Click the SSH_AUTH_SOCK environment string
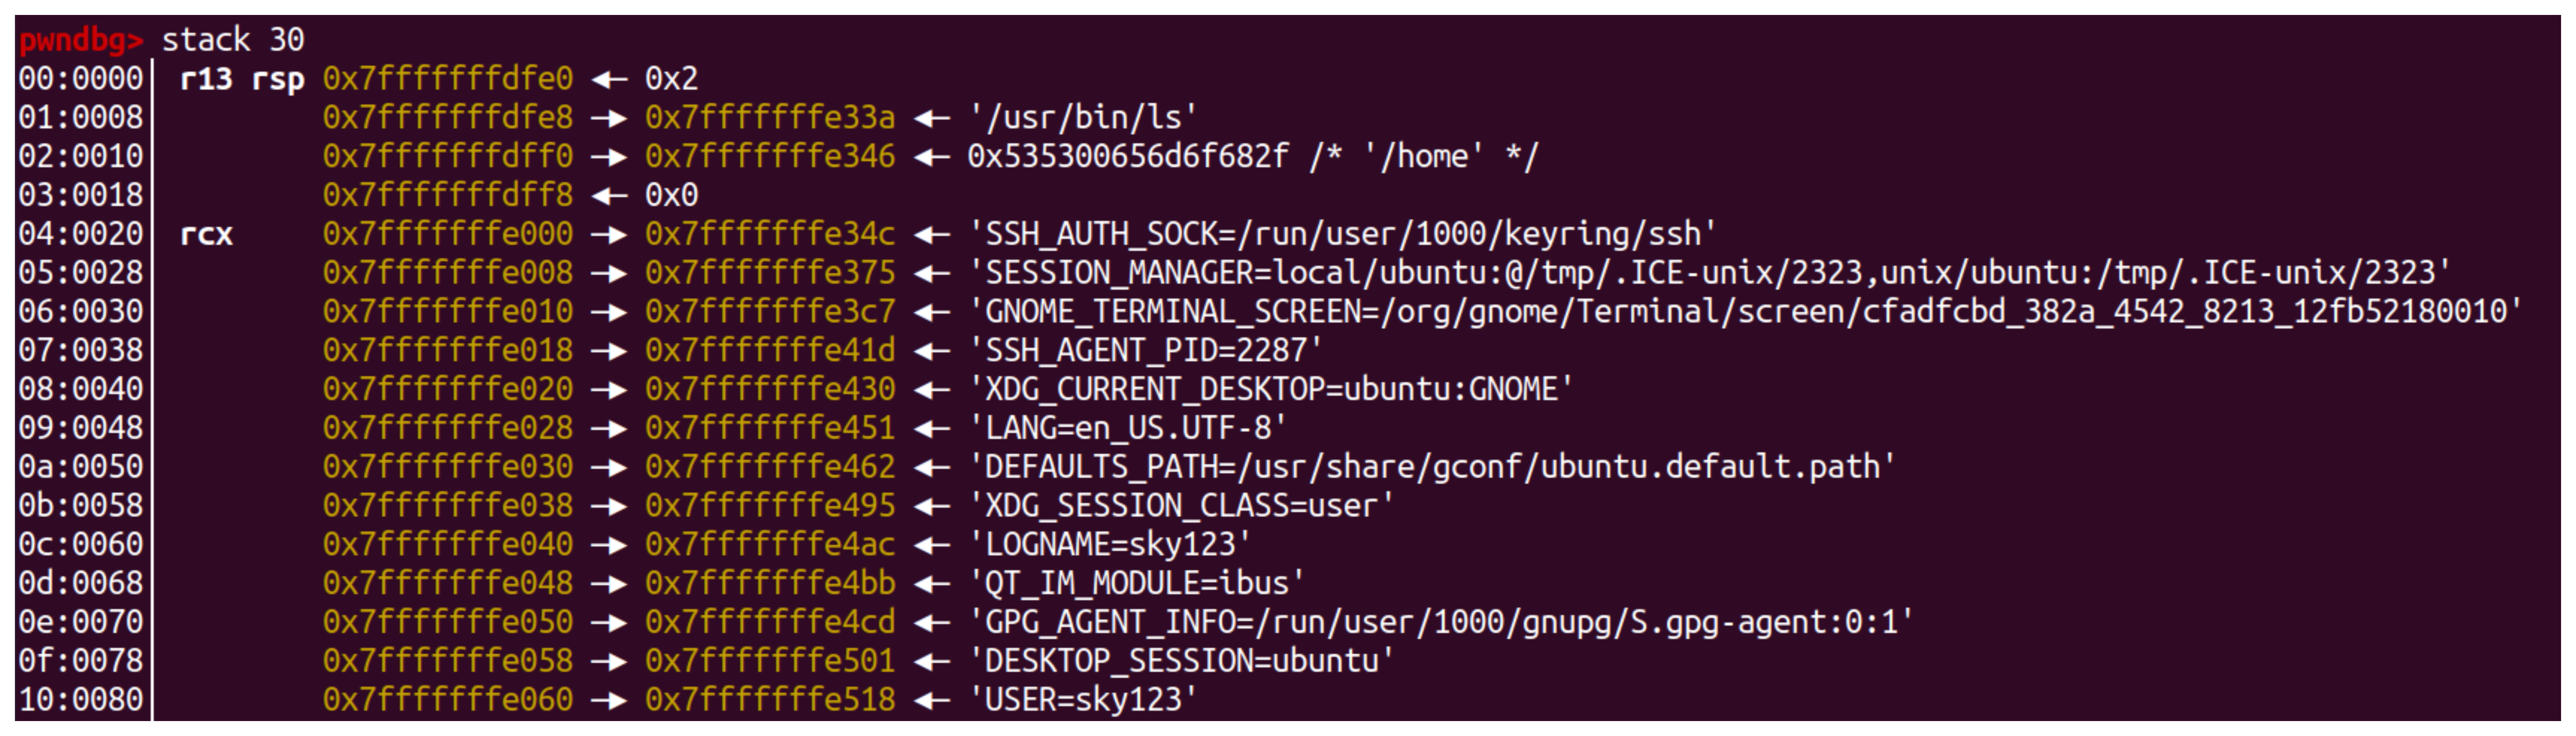This screenshot has width=2576, height=736. click(x=1342, y=234)
